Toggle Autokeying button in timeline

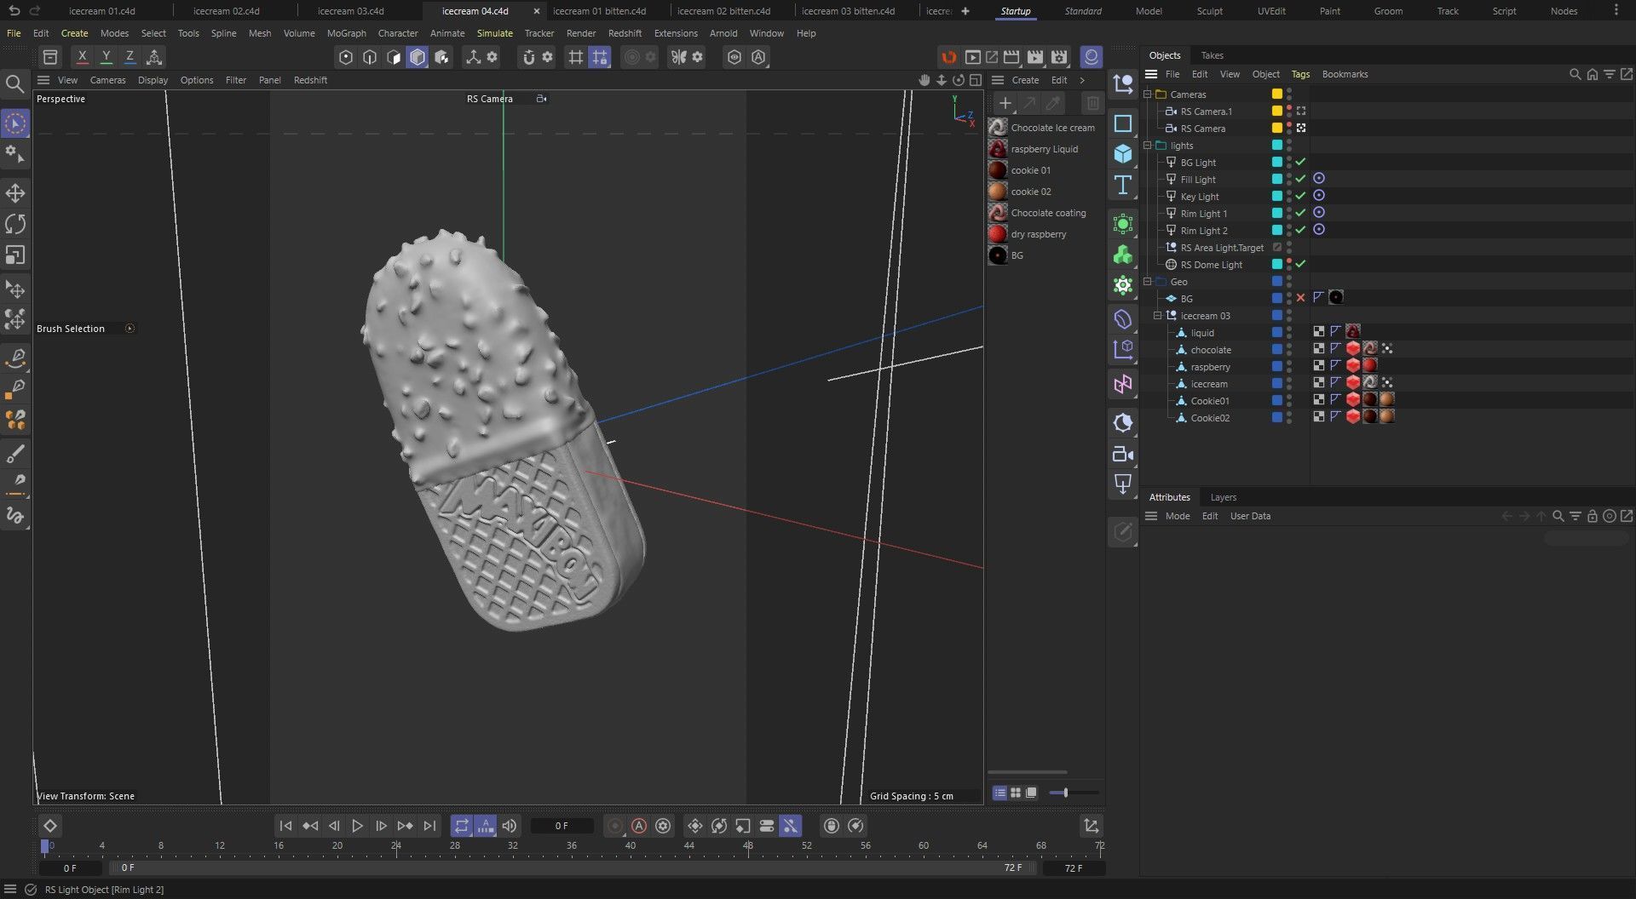(639, 826)
